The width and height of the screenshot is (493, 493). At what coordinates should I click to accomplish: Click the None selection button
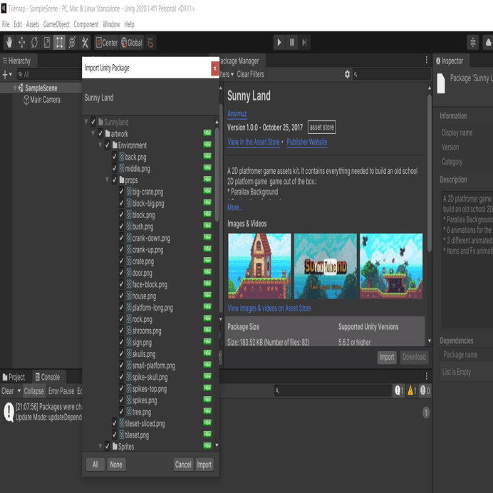point(116,465)
